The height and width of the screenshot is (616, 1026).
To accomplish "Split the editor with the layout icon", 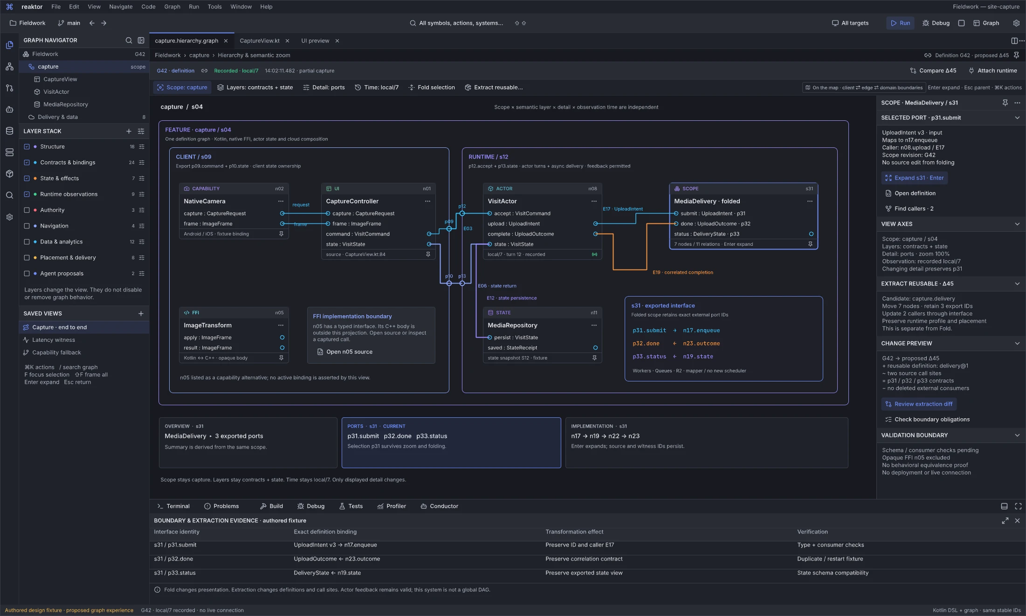I will (x=1014, y=41).
